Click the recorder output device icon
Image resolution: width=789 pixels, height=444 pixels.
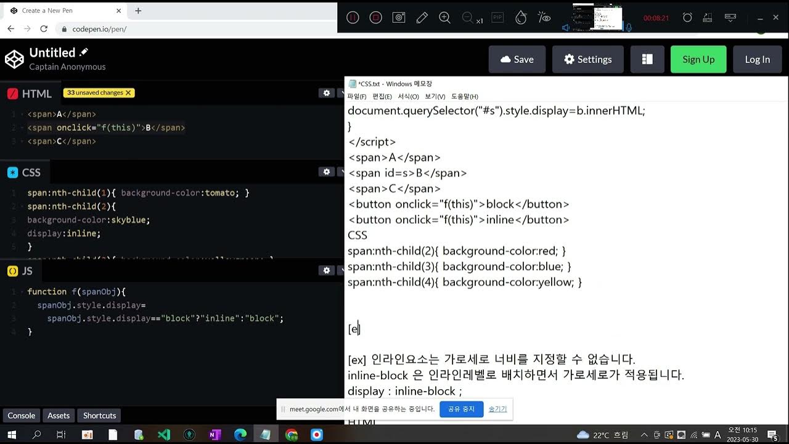[709, 18]
